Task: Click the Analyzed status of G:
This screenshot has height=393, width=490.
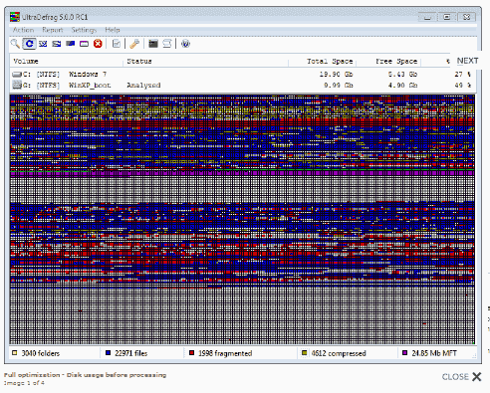Action: (x=143, y=86)
